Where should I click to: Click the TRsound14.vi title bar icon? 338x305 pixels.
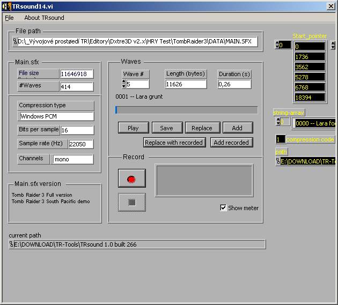[6, 6]
